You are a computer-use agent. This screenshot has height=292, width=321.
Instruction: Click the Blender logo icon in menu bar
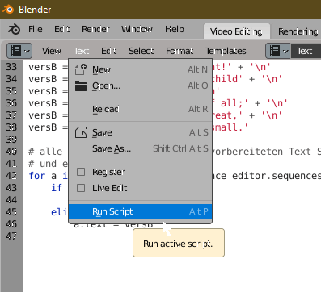click(14, 29)
